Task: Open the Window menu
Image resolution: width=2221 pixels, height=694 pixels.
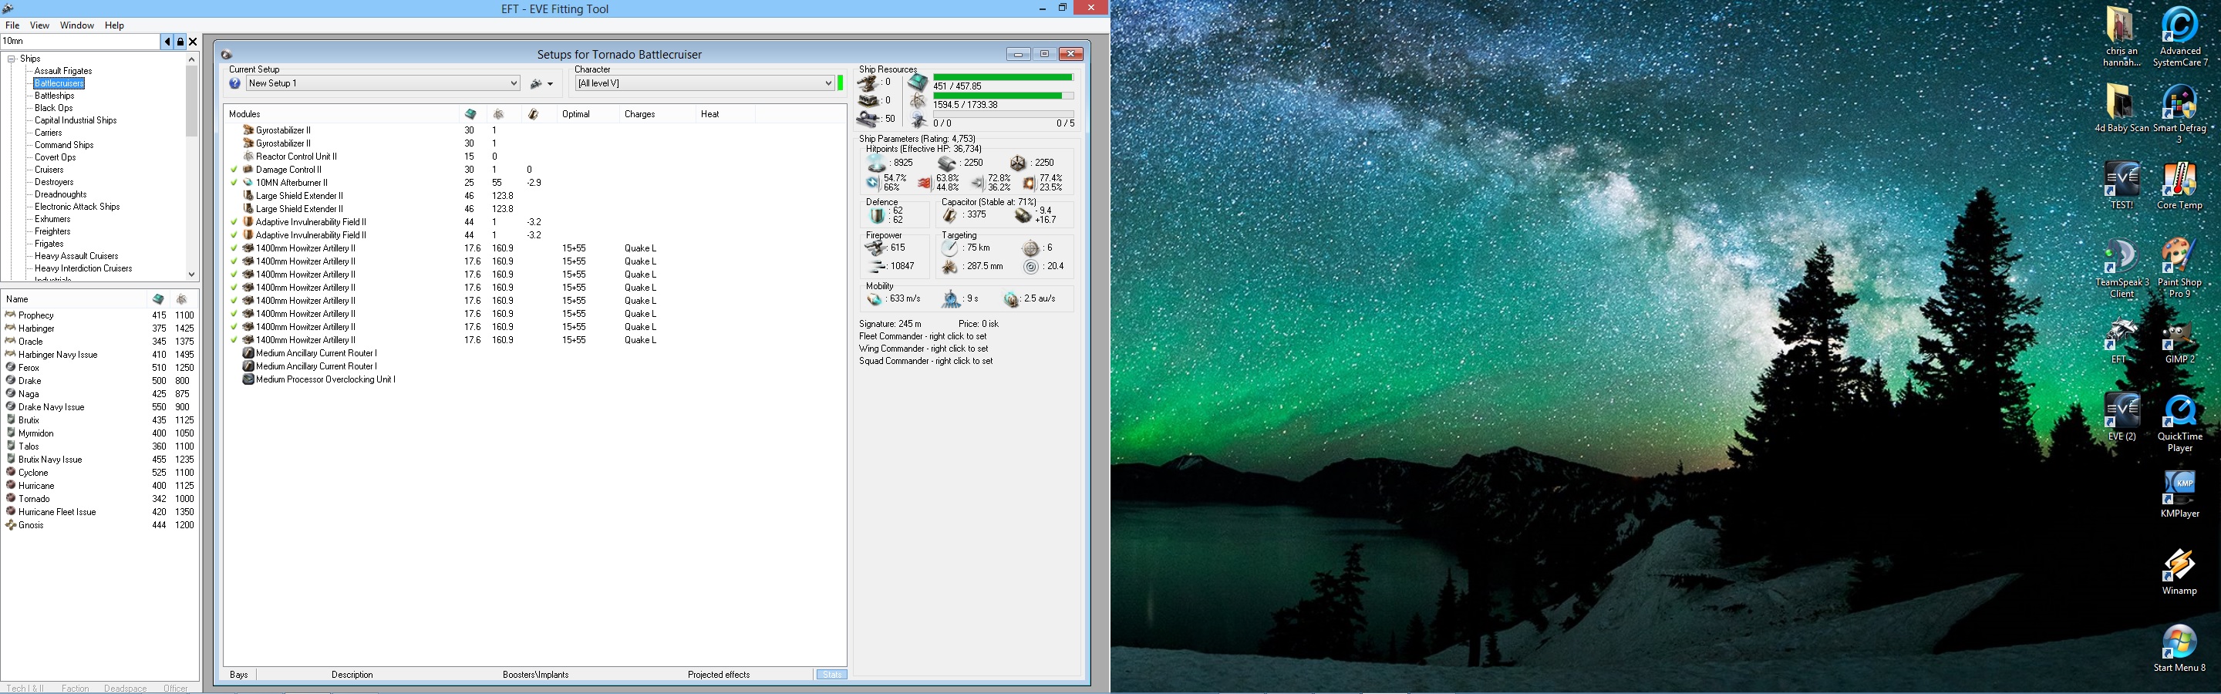Action: (77, 26)
